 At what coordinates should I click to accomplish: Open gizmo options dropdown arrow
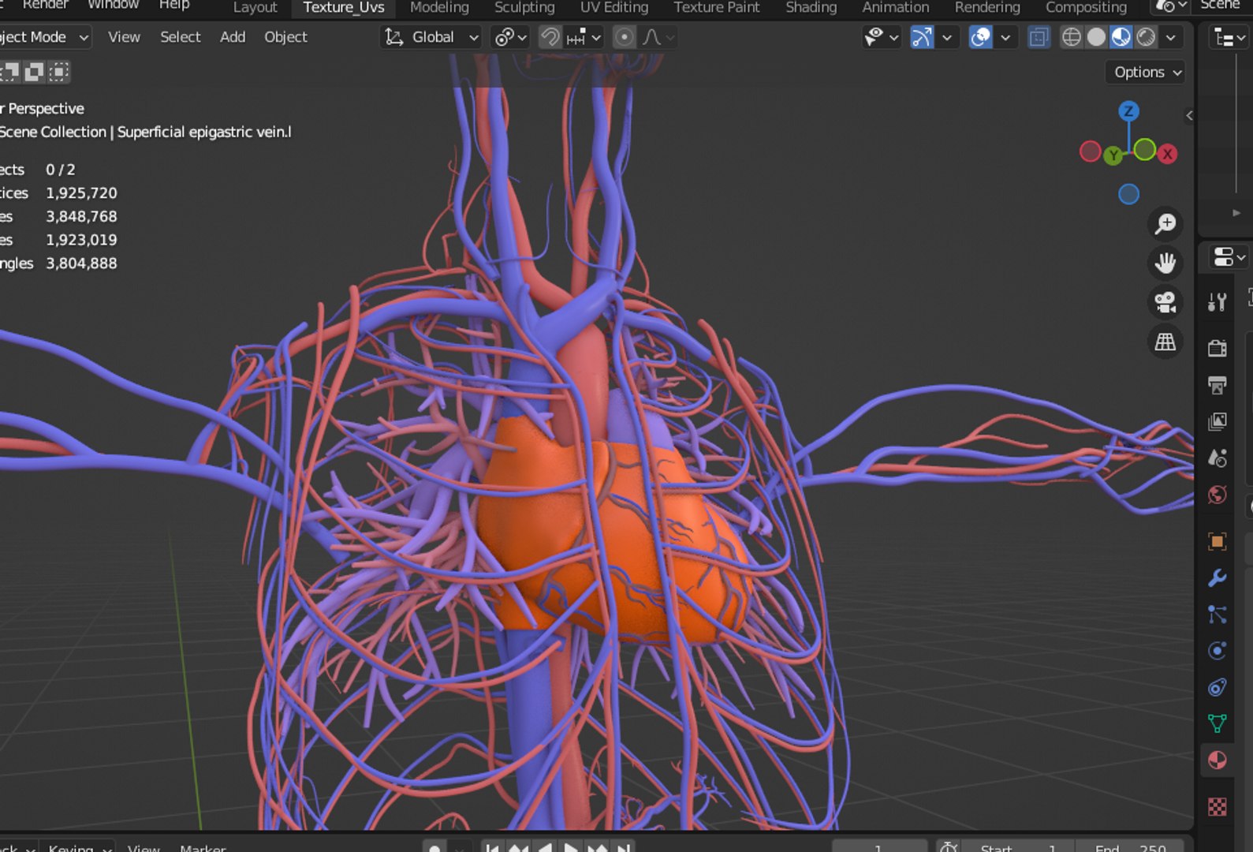947,37
